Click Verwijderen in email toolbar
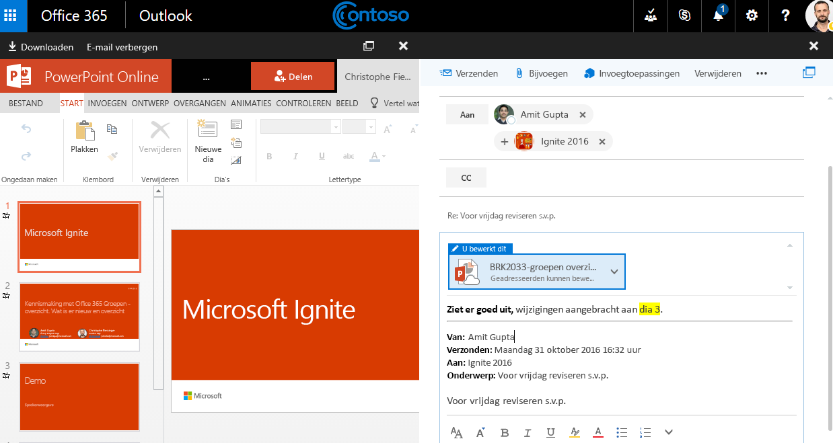833x443 pixels. [718, 73]
